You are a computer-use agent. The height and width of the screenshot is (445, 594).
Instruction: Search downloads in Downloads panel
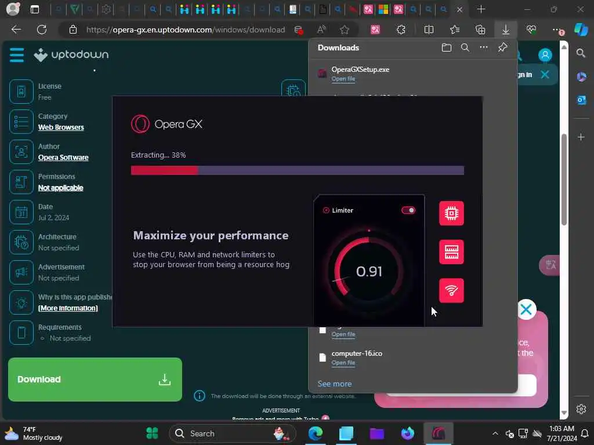[465, 48]
